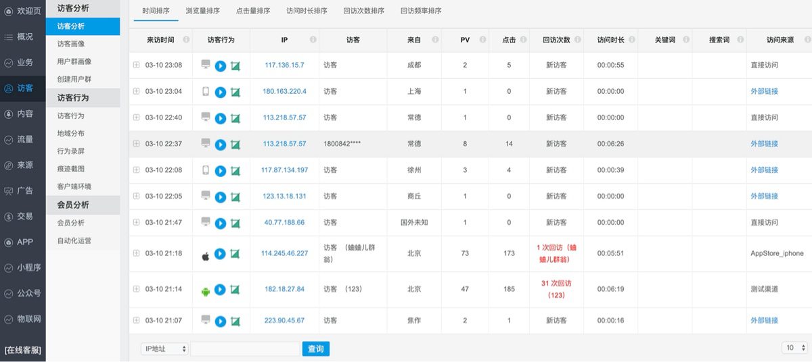Open IP link 180.163.220.4
Viewport: 812px width, 362px height.
click(284, 91)
